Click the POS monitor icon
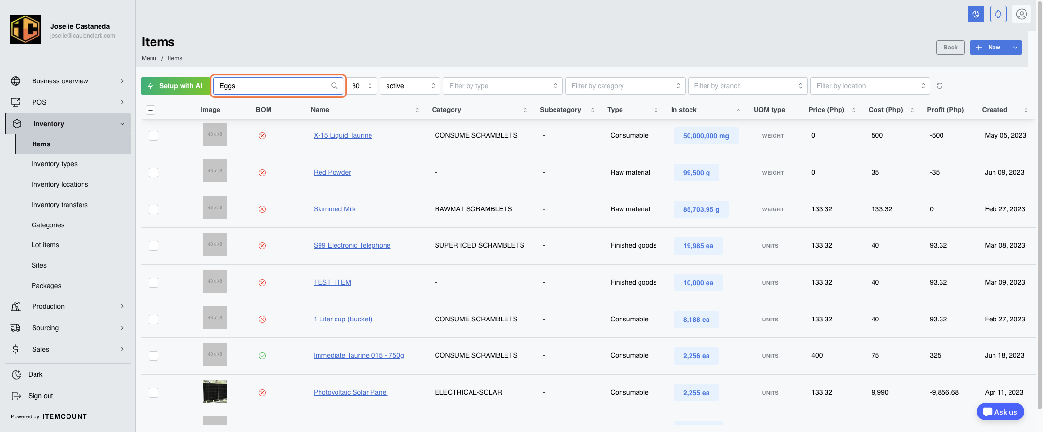Screen dimensions: 1043x432 pyautogui.click(x=16, y=102)
